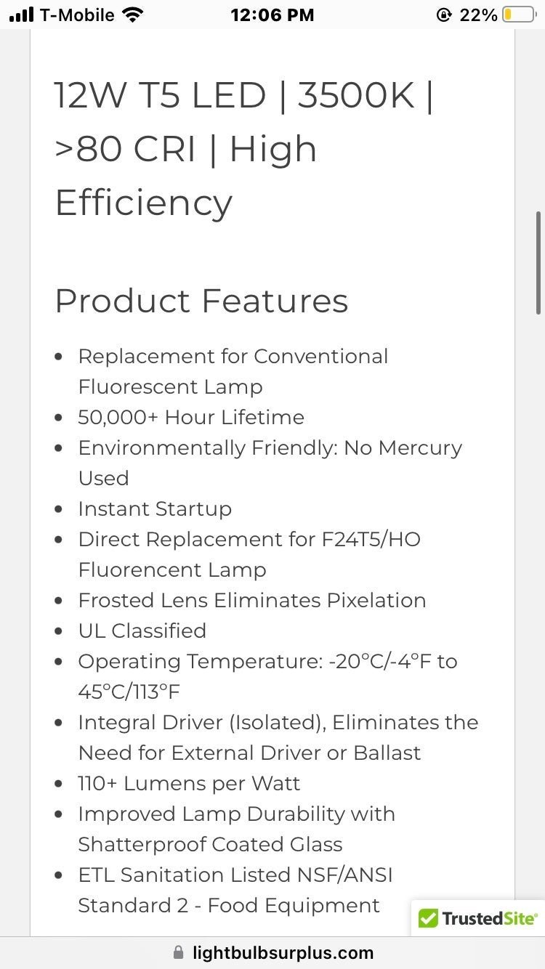Click the TrustedSite green checkmark icon
545x969 pixels.
pyautogui.click(x=428, y=918)
